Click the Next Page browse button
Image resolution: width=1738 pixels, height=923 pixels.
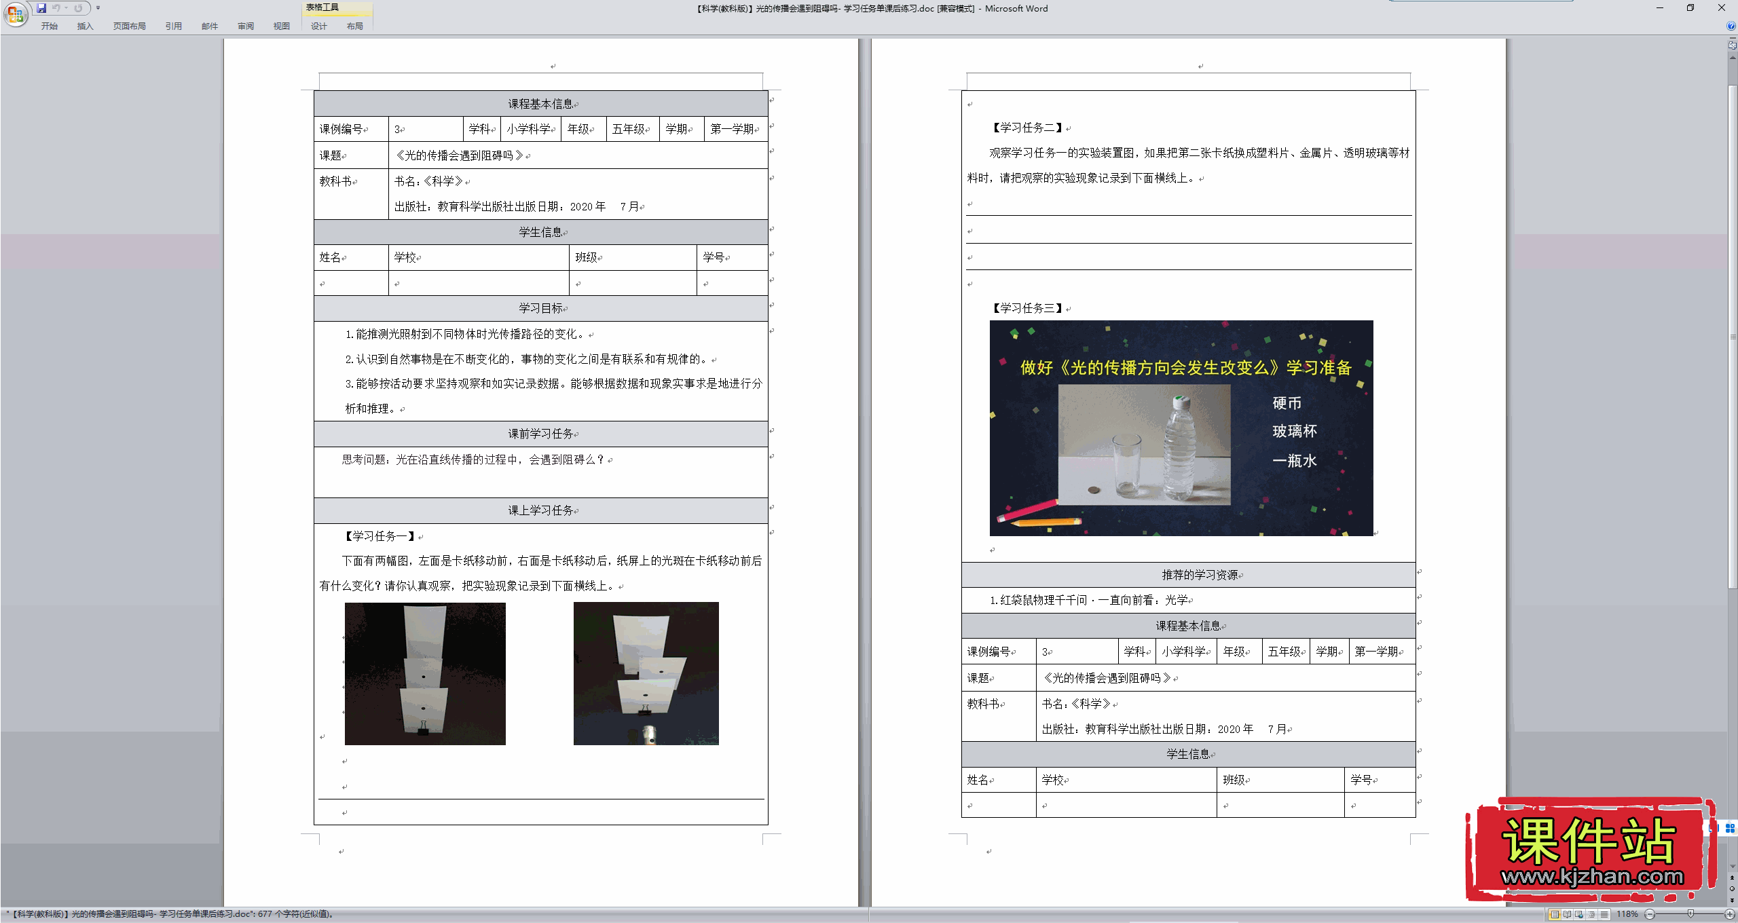(x=1732, y=900)
